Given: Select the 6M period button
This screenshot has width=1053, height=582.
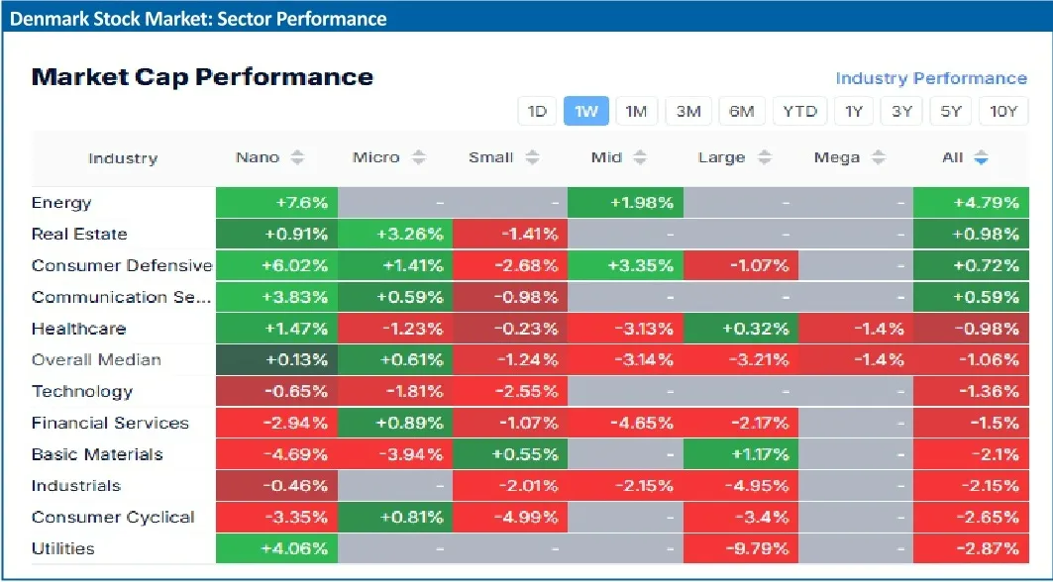Looking at the screenshot, I should click(x=742, y=111).
